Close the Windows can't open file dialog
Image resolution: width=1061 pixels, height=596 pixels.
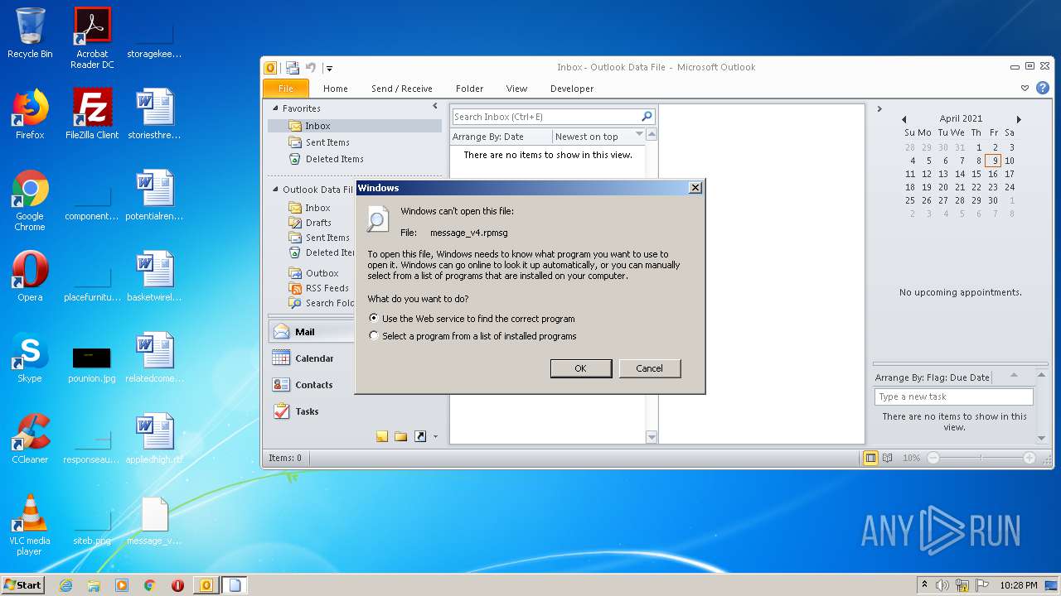pyautogui.click(x=695, y=188)
